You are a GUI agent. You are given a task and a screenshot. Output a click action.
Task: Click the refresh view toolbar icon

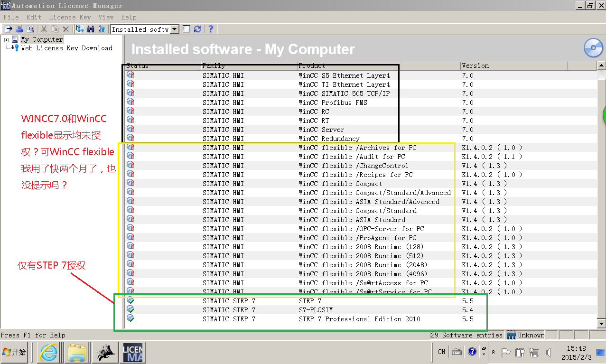[197, 29]
